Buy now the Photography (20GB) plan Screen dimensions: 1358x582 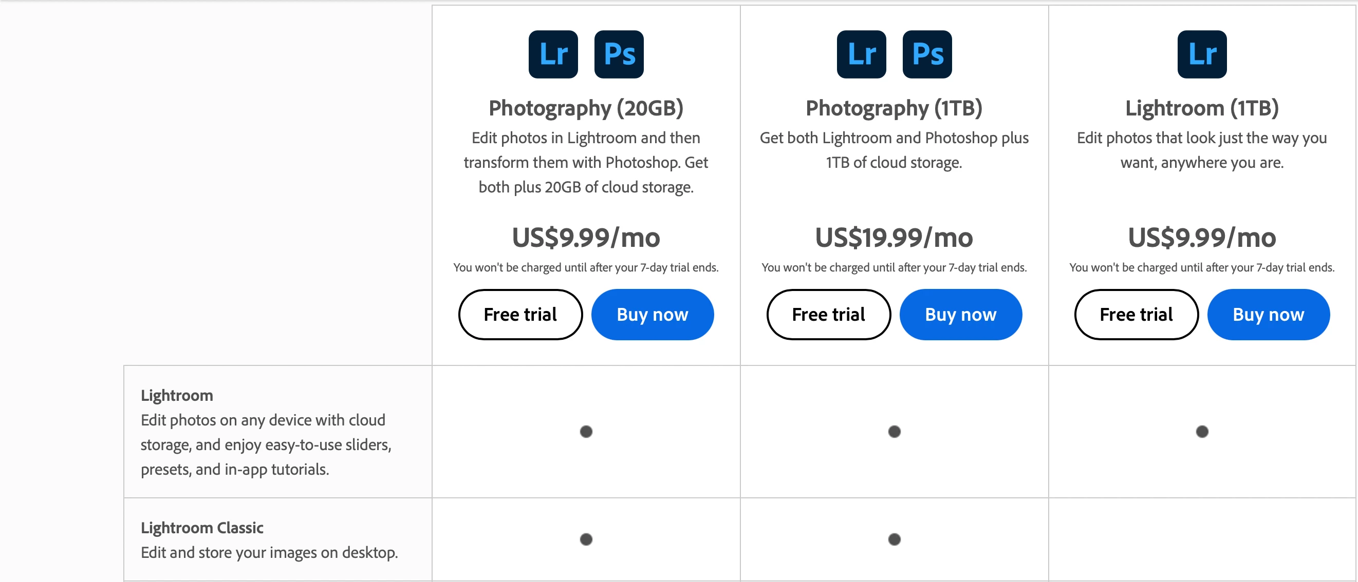click(x=653, y=315)
